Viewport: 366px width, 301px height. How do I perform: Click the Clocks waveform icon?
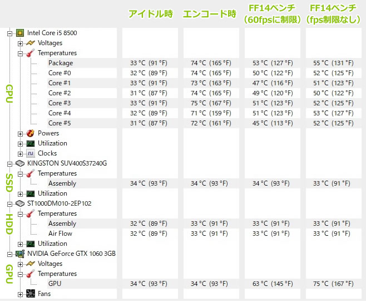tap(31, 153)
